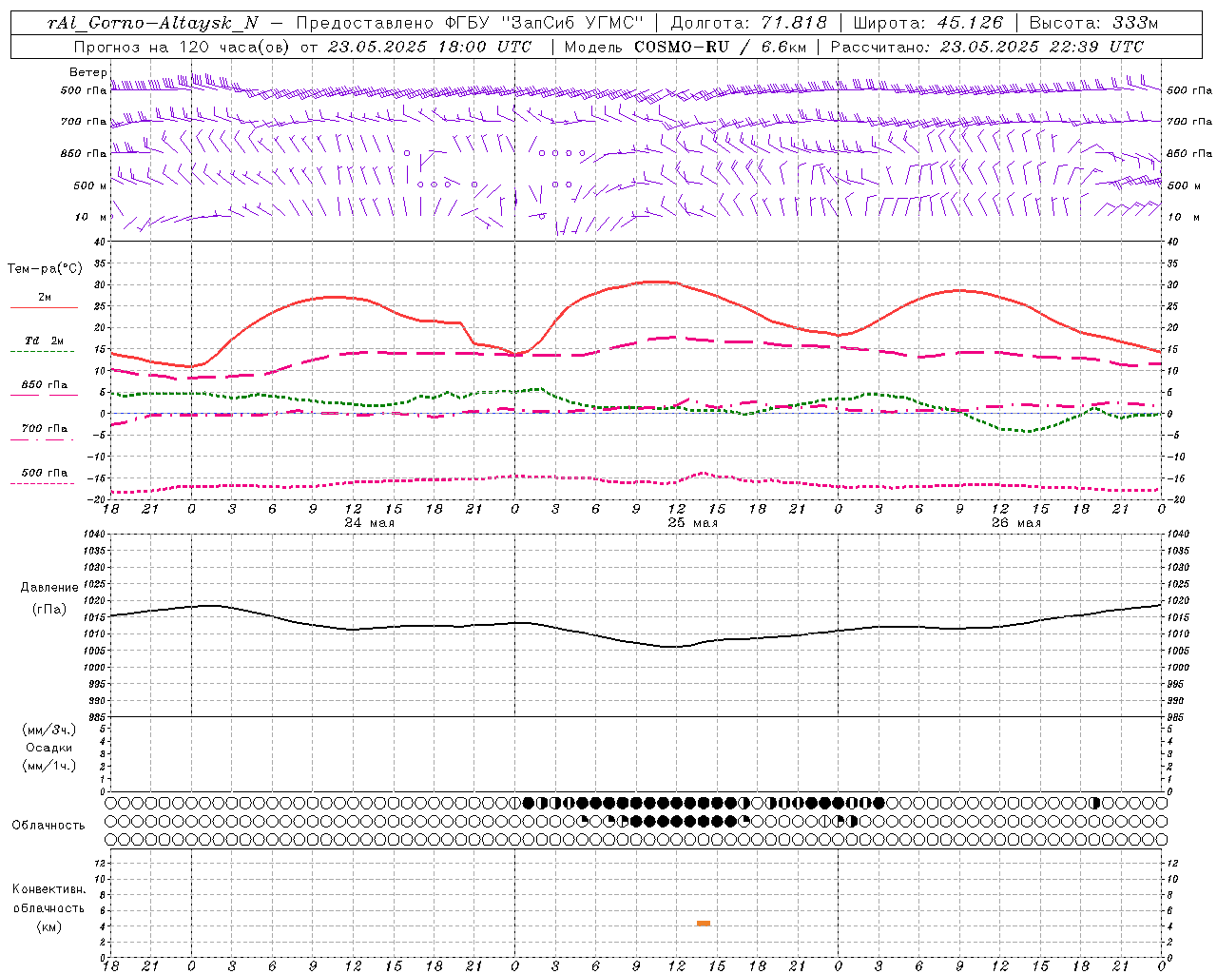The height and width of the screenshot is (974, 1217).
Task: Click the 24 мая date label
Action: point(369,523)
